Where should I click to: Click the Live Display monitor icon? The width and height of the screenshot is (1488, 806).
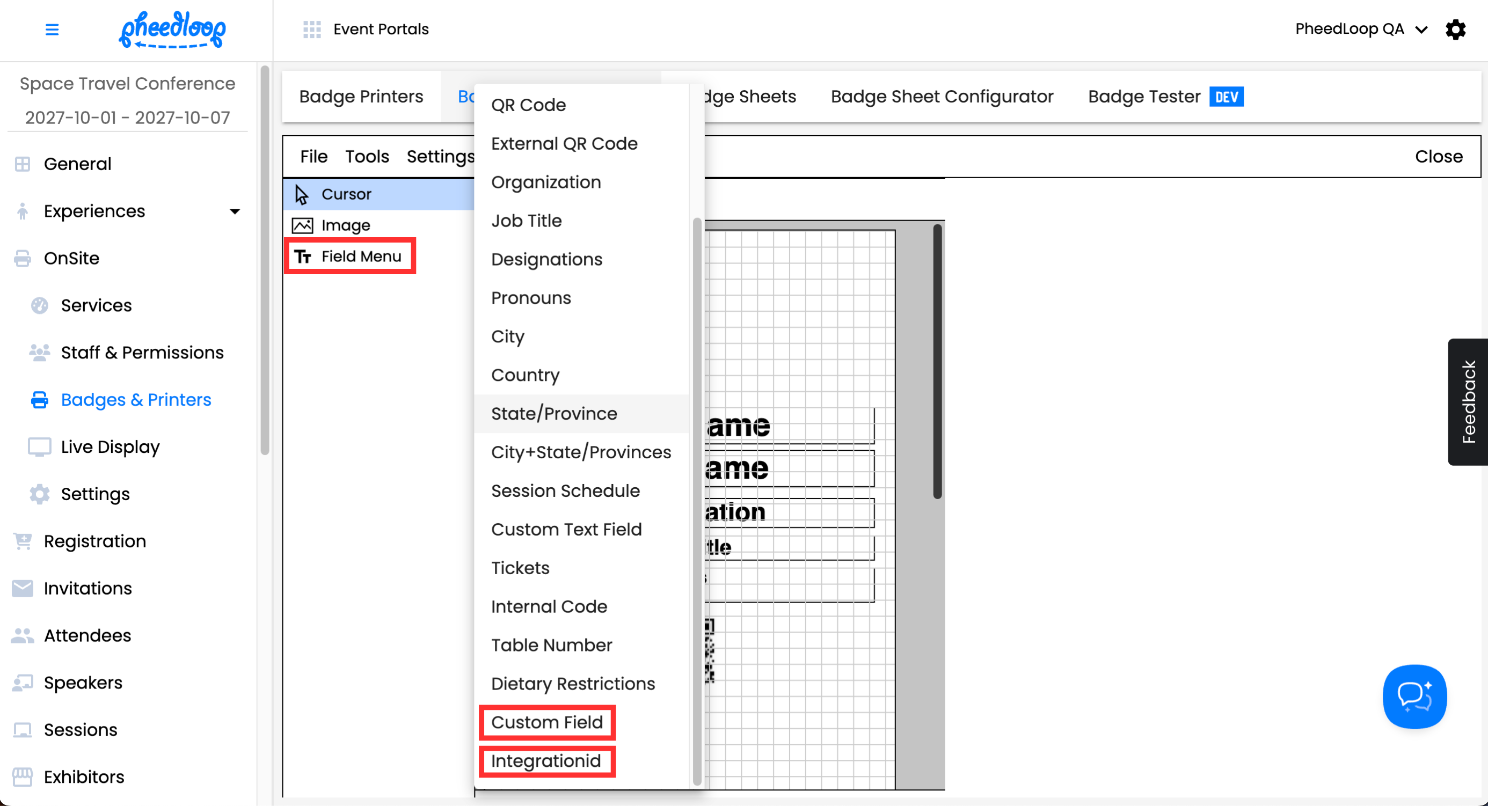tap(39, 447)
